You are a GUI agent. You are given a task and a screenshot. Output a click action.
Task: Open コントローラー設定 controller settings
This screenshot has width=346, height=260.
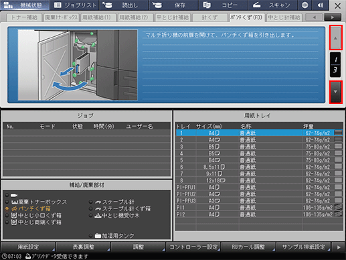click(x=193, y=247)
